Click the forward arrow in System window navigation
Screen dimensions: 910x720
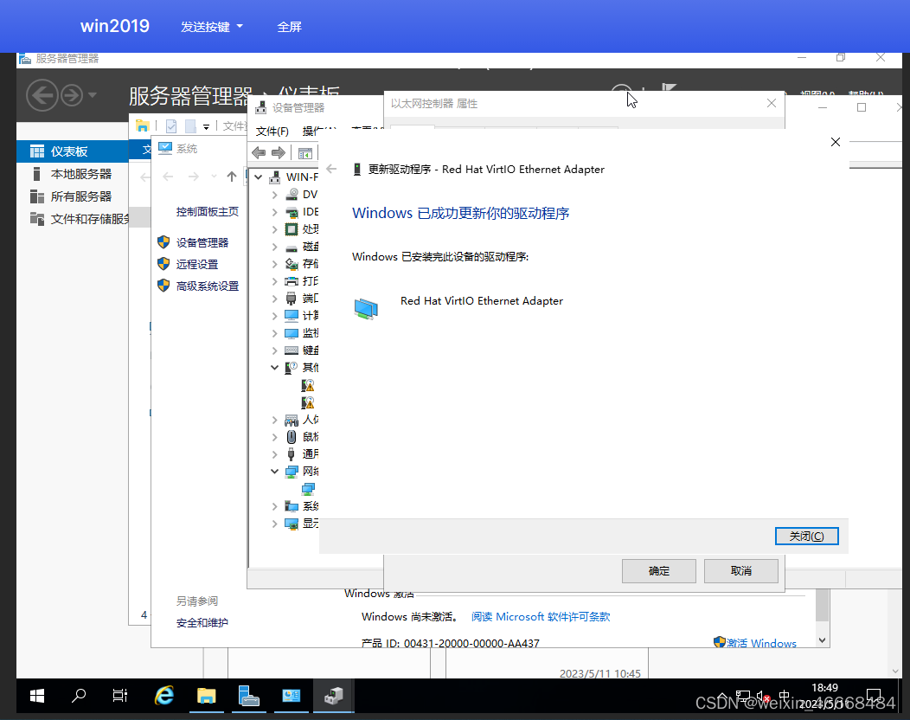coord(193,177)
